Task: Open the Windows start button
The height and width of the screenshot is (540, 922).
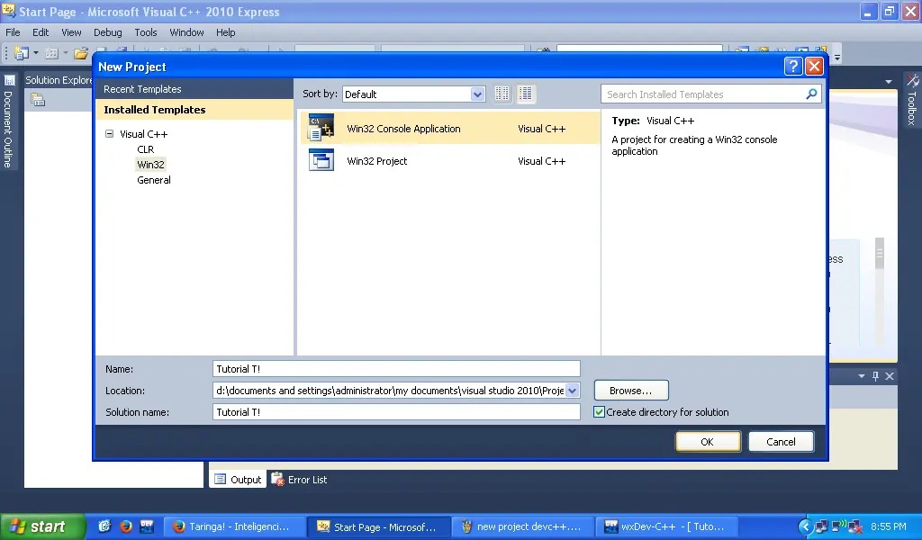Action: [42, 526]
